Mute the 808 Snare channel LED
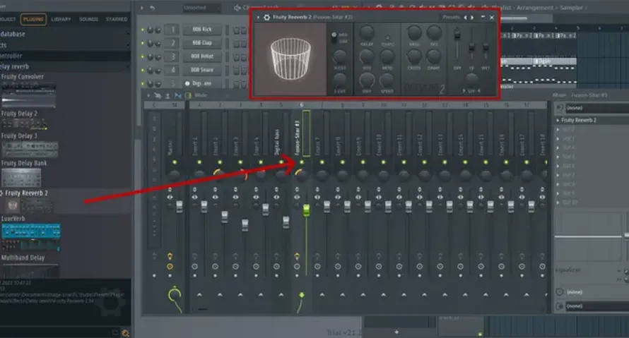Screen dimensions: 629x338 [142, 70]
